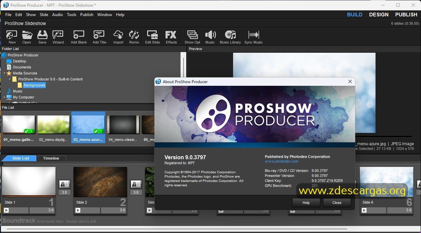Click the Slide 1 duration field 3.0

(42, 210)
